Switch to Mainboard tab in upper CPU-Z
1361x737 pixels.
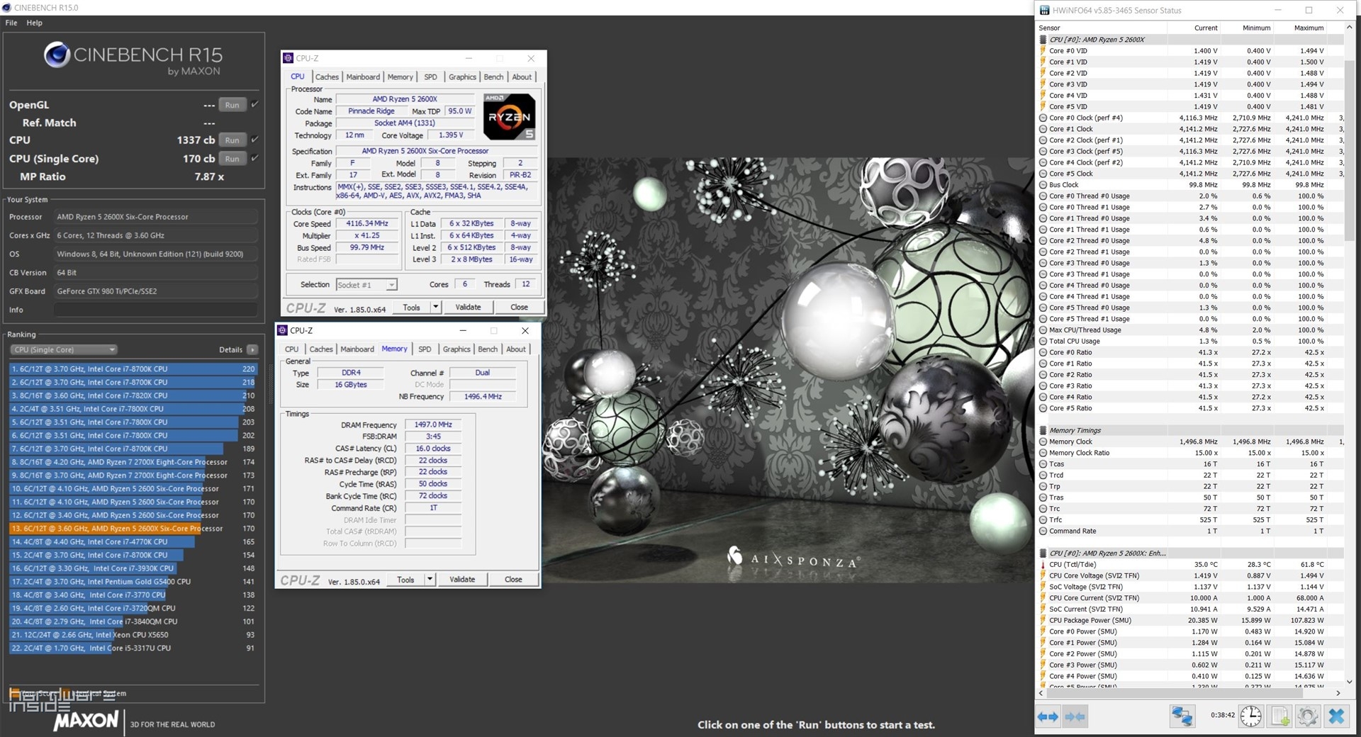tap(363, 77)
